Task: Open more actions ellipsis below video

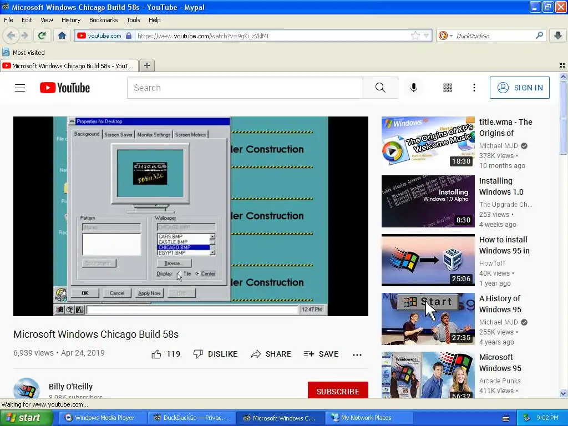Action: pyautogui.click(x=357, y=354)
